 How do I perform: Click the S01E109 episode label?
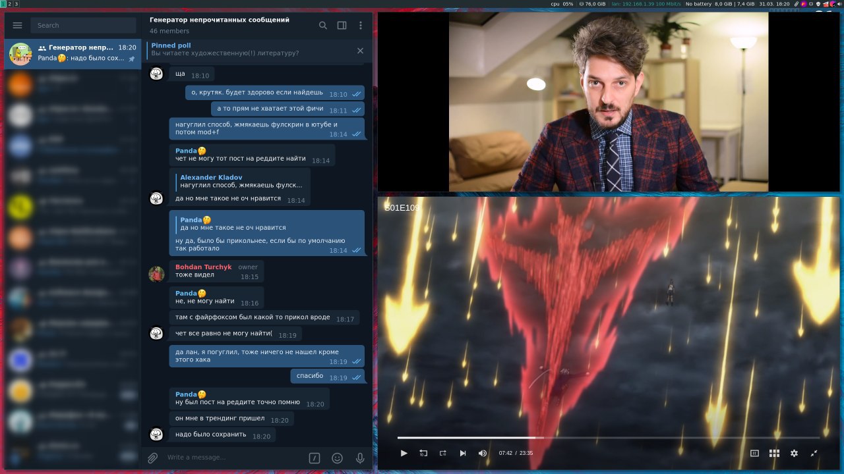(402, 208)
